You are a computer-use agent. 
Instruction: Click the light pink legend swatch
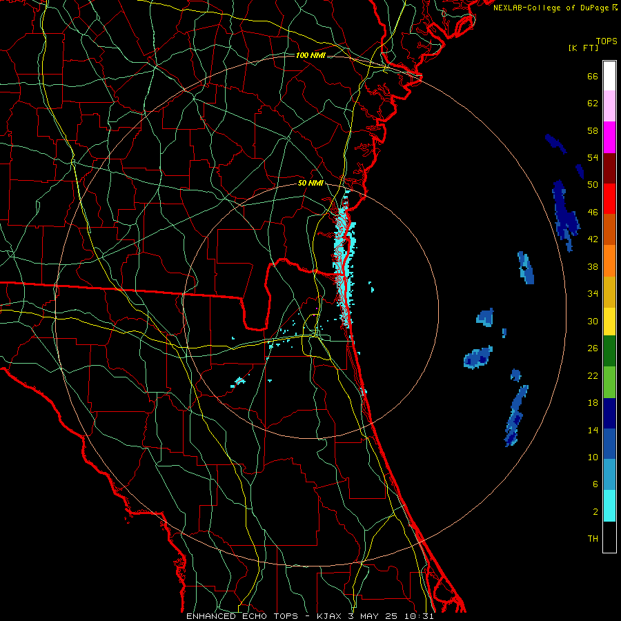(x=609, y=106)
